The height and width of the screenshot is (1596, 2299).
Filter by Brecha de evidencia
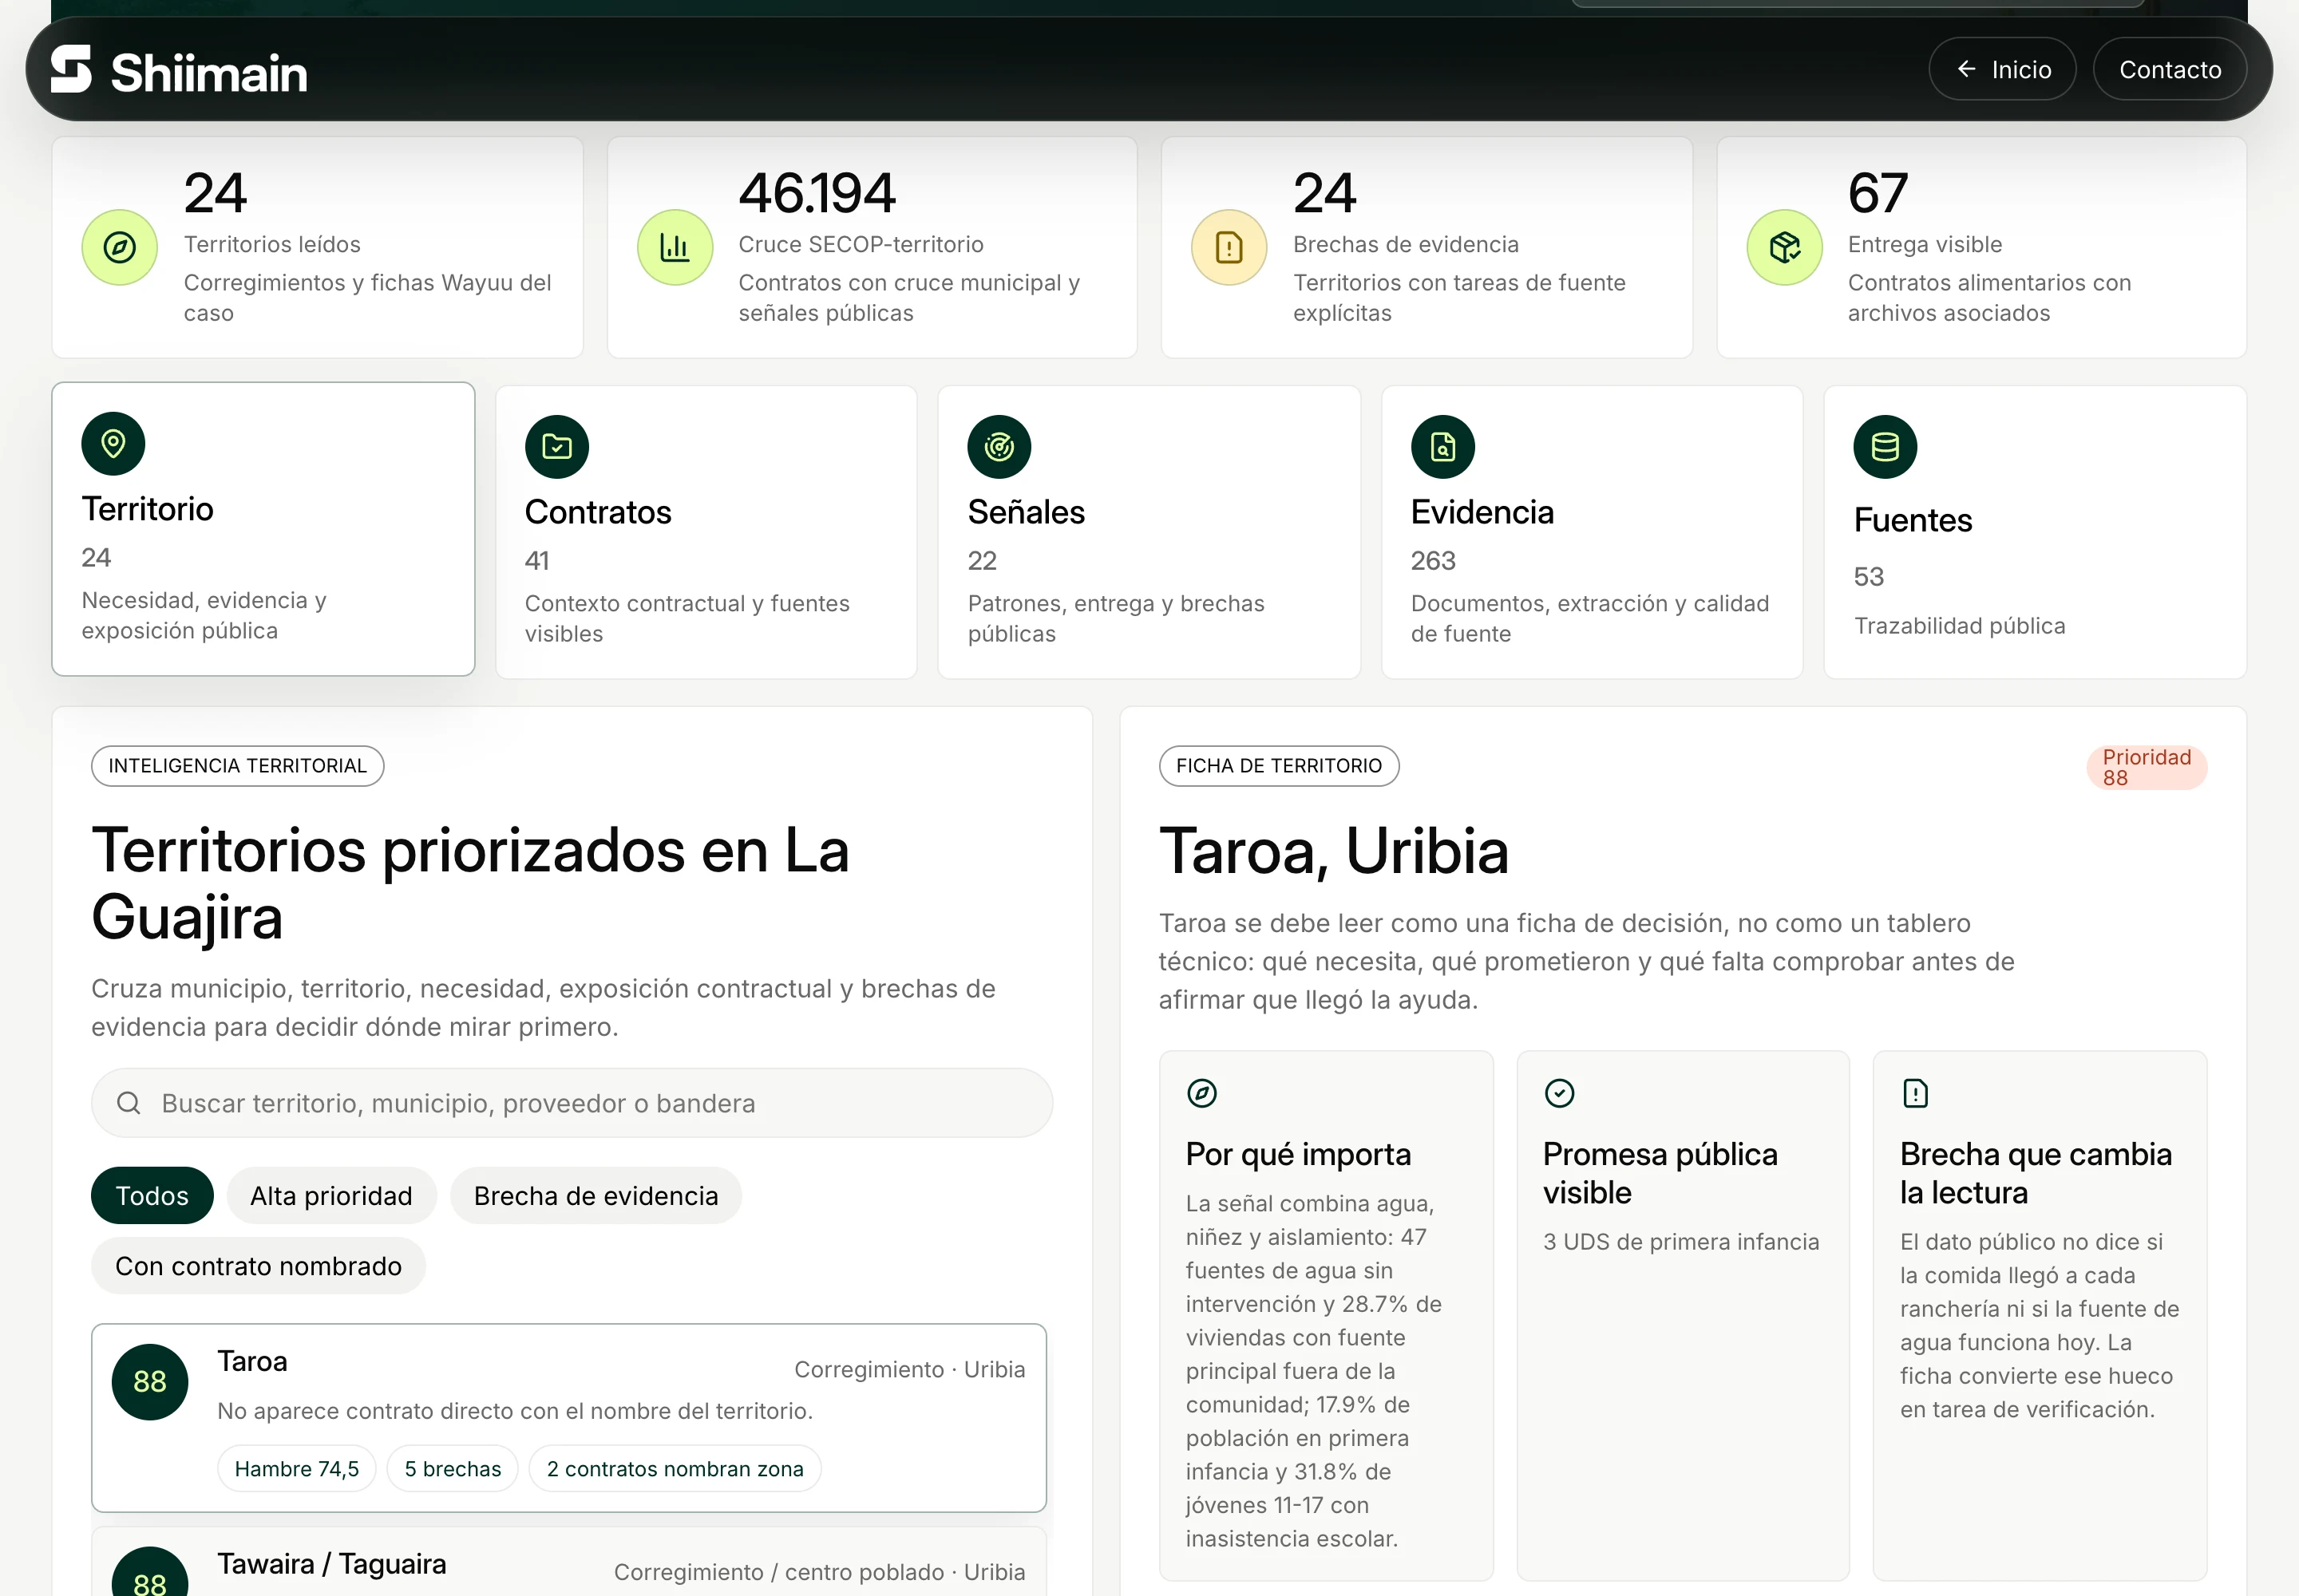tap(596, 1195)
